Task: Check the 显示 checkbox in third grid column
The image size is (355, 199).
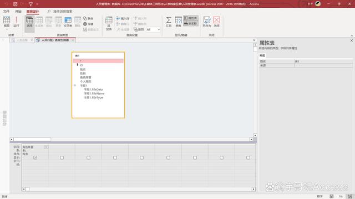Action: click(x=89, y=158)
